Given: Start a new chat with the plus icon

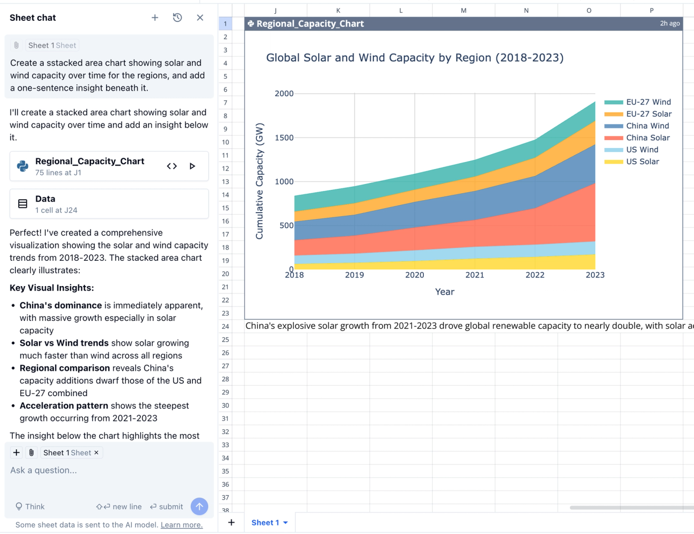Looking at the screenshot, I should (x=155, y=17).
